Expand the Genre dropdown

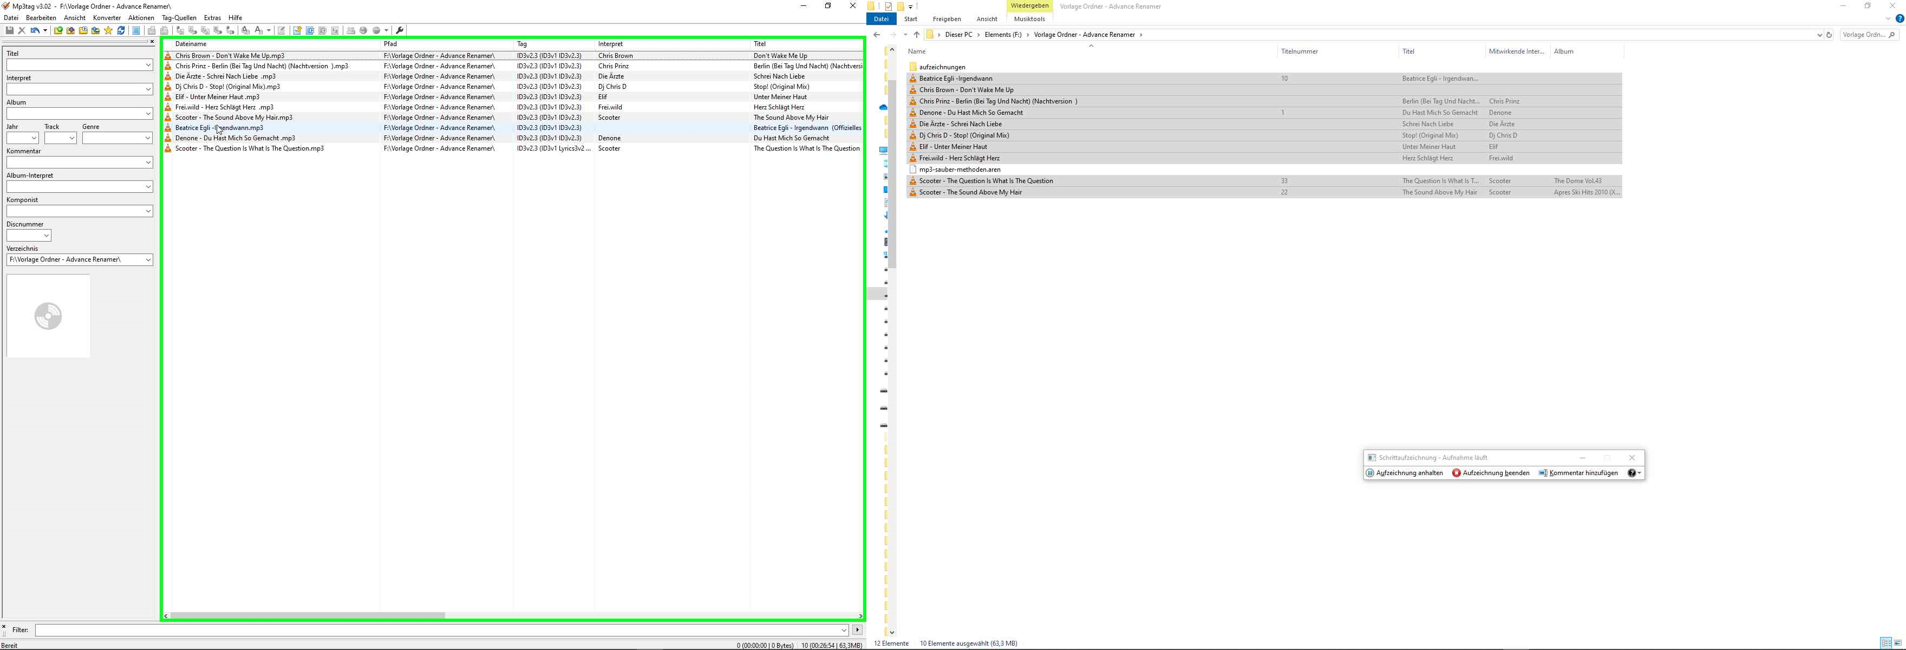(147, 139)
